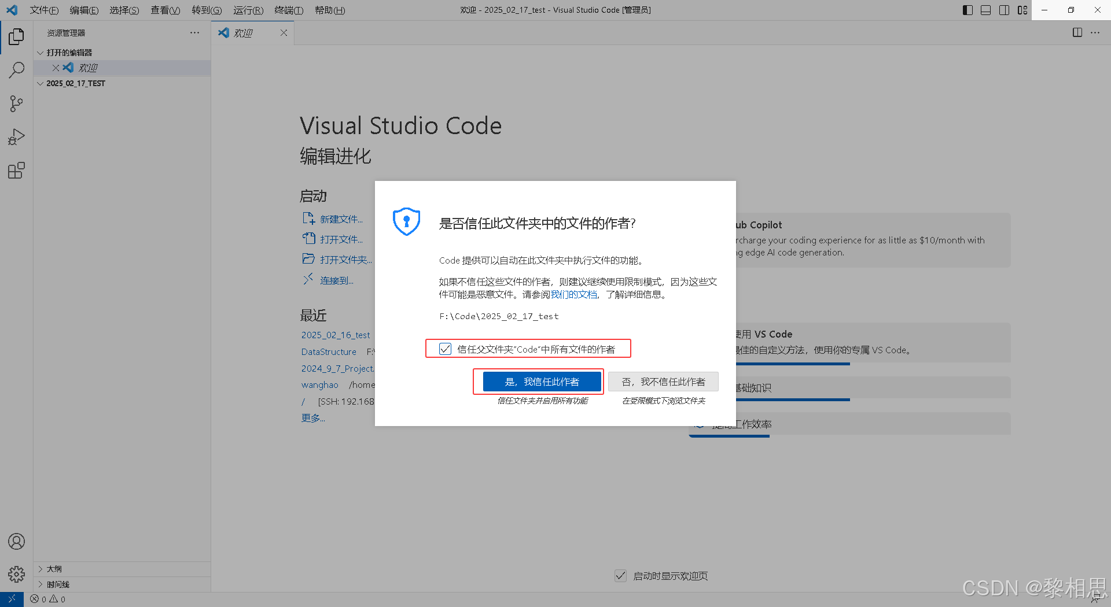Expand the 时间线 timeline section
This screenshot has width=1111, height=607.
tap(122, 584)
